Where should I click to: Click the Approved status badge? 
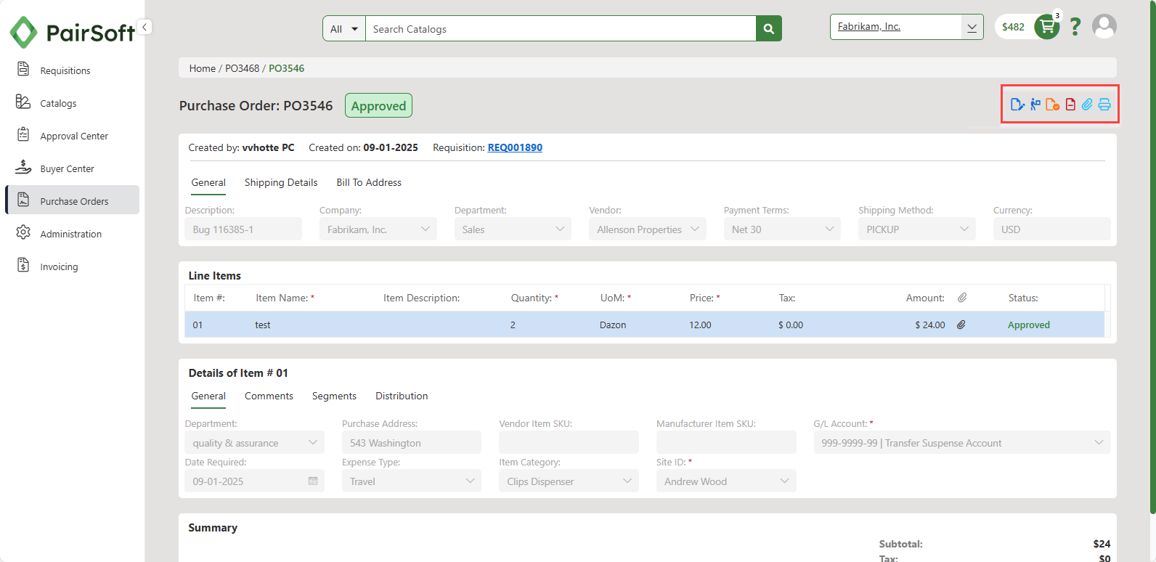(378, 105)
